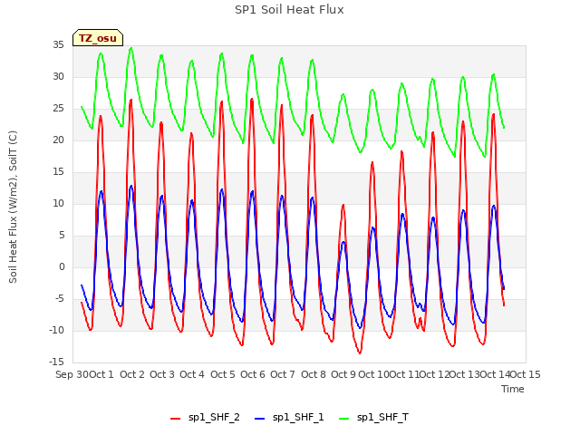Click the 35 y-axis tick label
The image size is (580, 435).
click(58, 44)
